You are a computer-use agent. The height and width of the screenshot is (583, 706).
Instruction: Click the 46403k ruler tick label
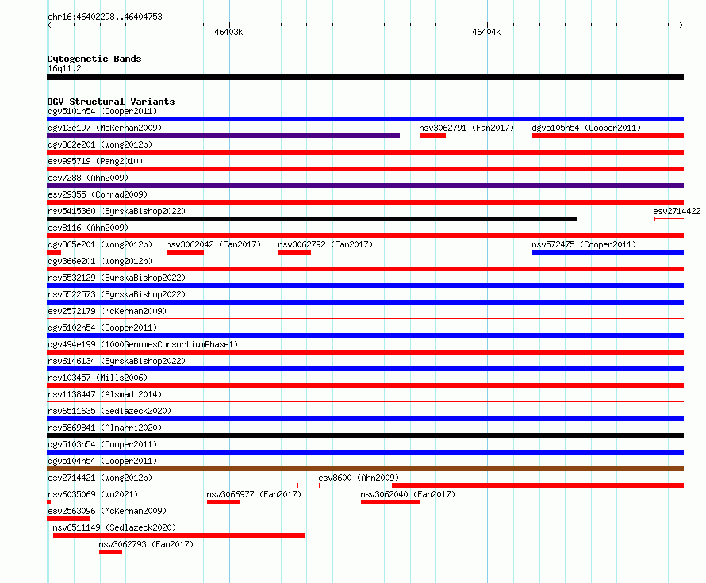click(228, 32)
